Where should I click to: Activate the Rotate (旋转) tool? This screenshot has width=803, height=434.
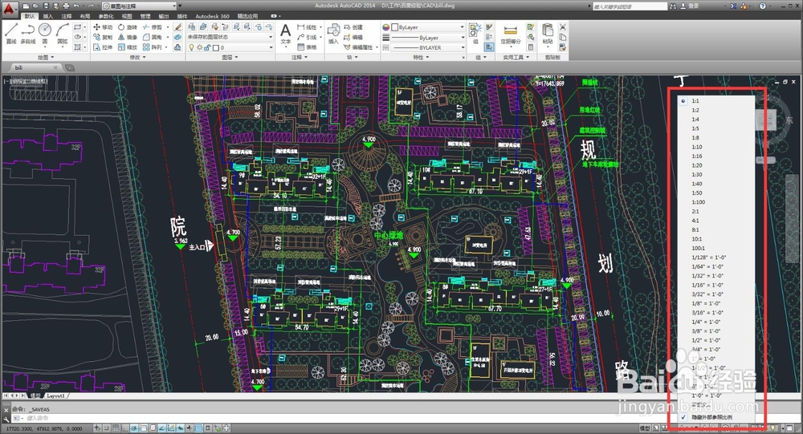127,27
